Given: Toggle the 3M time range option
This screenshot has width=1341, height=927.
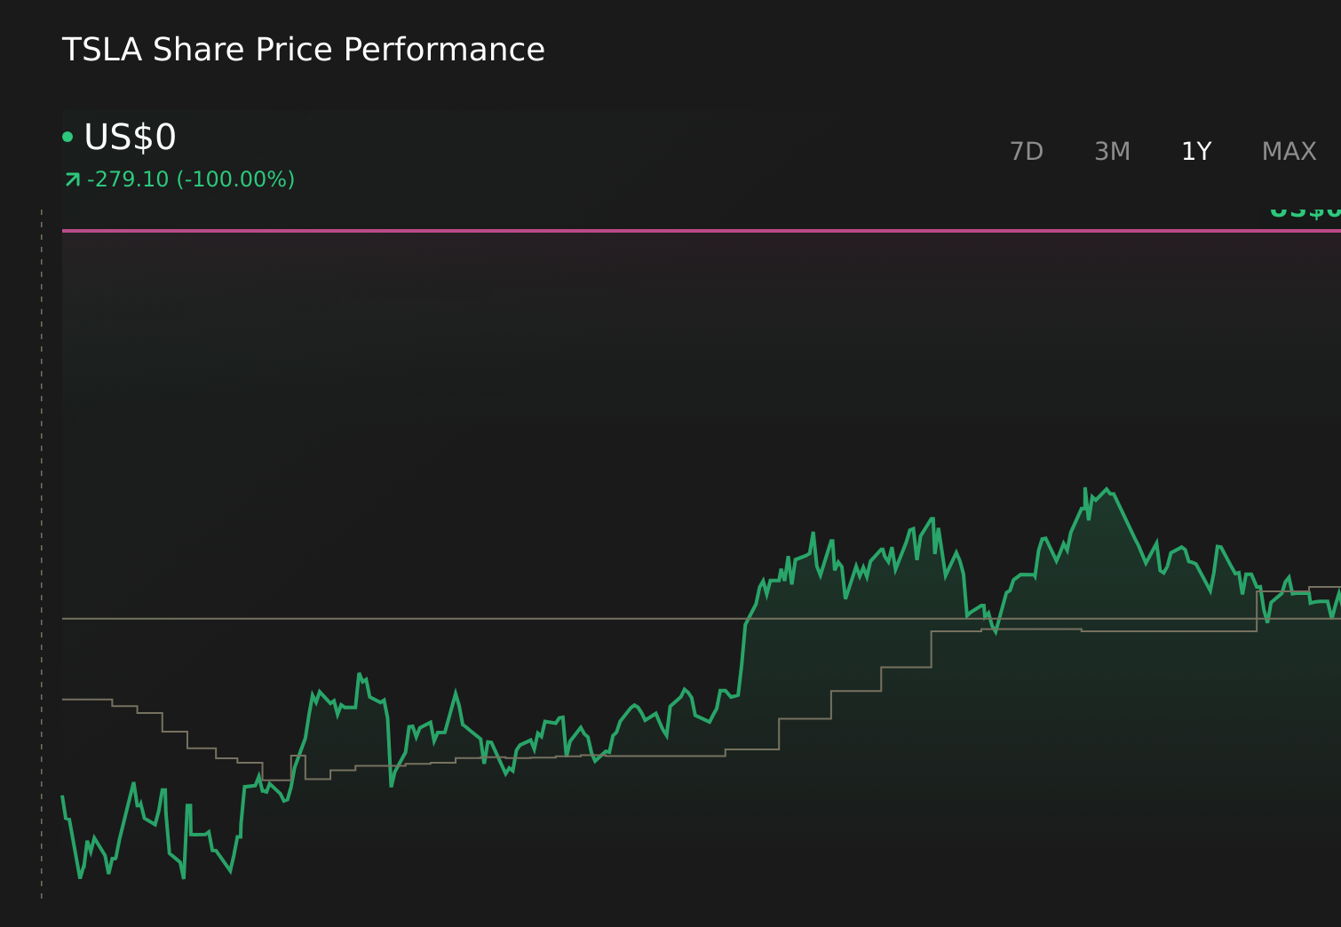Looking at the screenshot, I should coord(1111,151).
